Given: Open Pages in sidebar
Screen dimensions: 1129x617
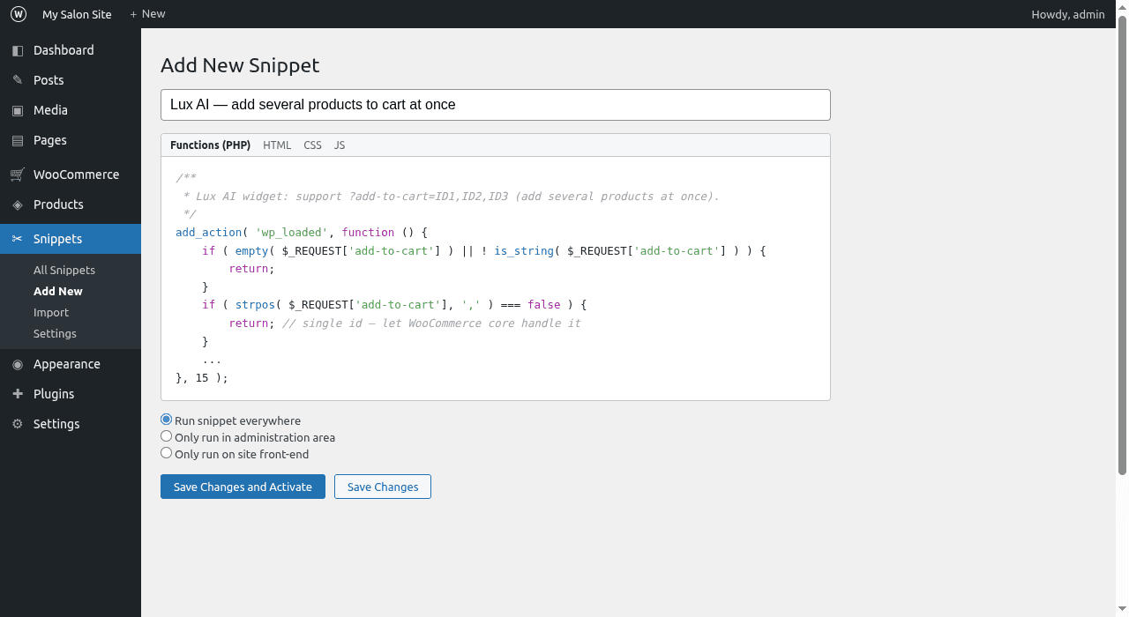Looking at the screenshot, I should [71, 140].
